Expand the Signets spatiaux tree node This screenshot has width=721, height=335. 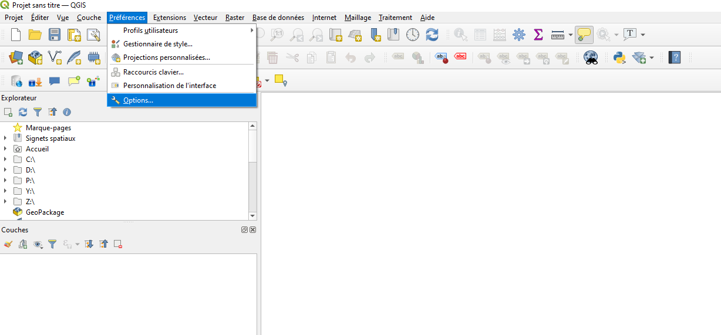[5, 138]
